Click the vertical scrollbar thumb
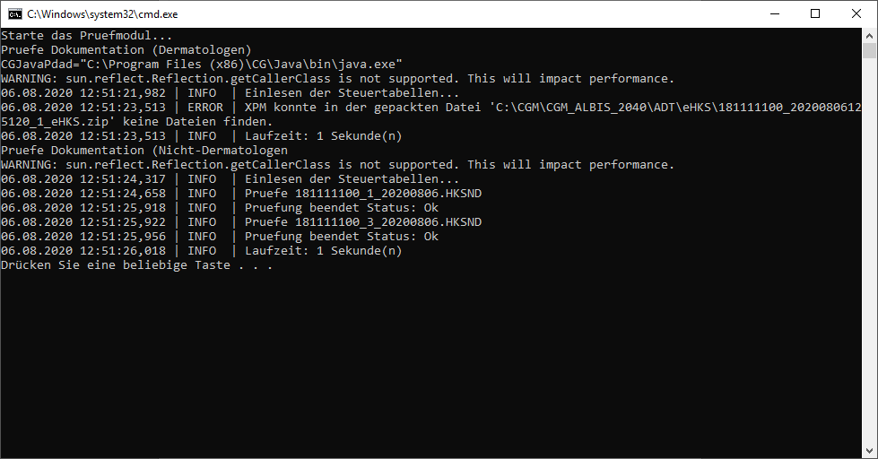 tap(870, 50)
